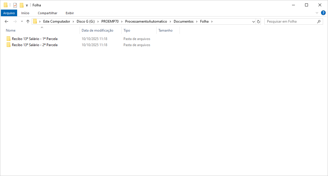
Task: Click the forward navigation arrow
Action: [15, 21]
